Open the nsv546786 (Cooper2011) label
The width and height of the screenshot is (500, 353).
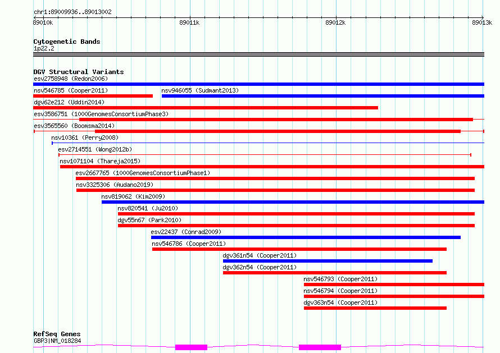coord(189,244)
